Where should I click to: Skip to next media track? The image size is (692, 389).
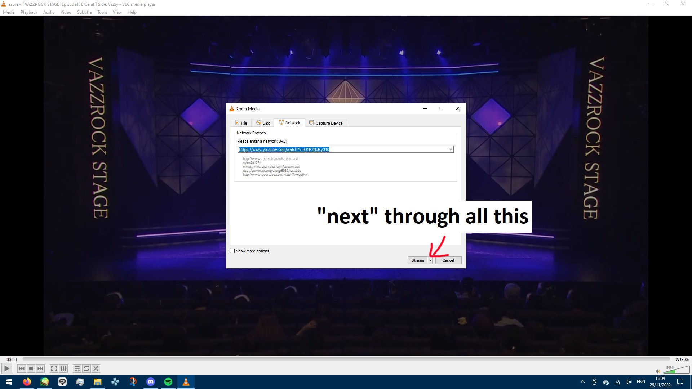[40, 368]
